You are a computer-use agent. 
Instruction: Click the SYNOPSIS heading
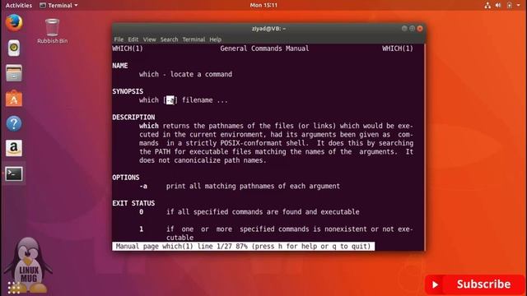coord(128,91)
